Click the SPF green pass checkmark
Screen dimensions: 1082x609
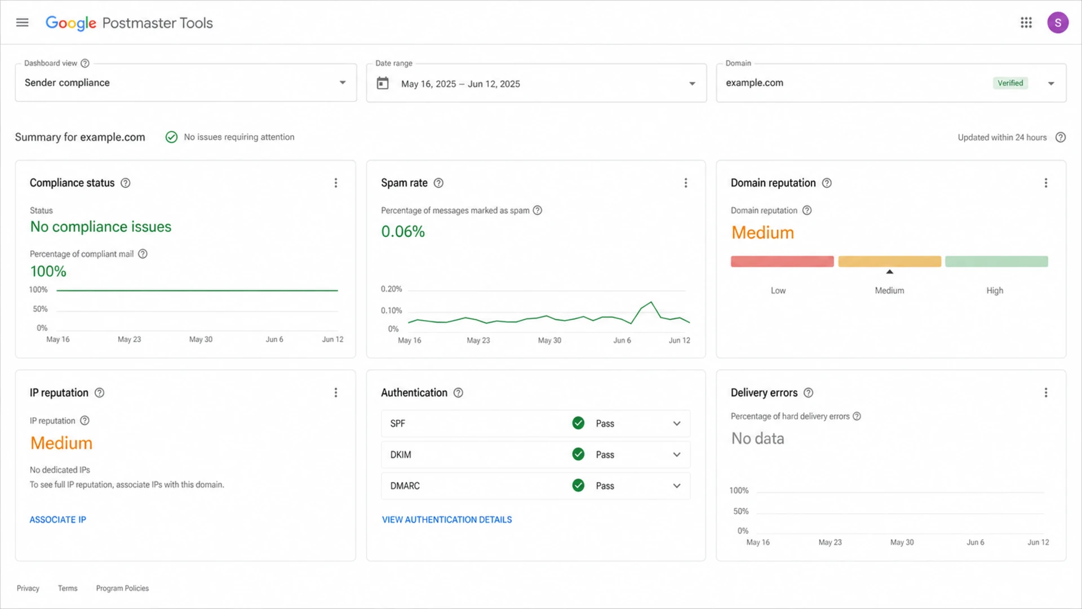pyautogui.click(x=578, y=423)
